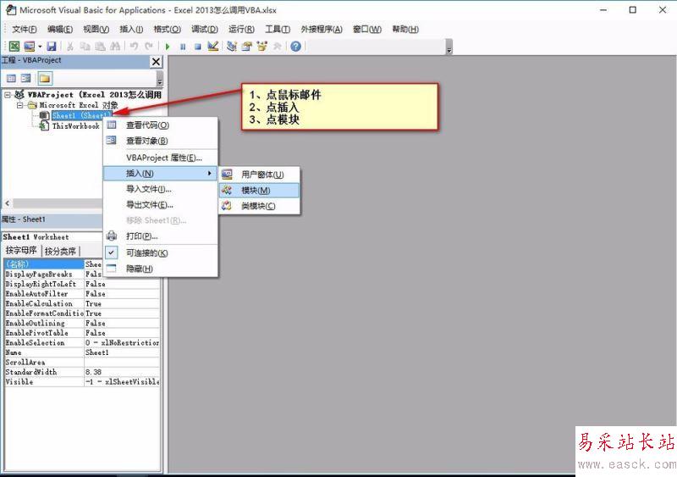Open the 外接程序(A) menu

pyautogui.click(x=322, y=29)
